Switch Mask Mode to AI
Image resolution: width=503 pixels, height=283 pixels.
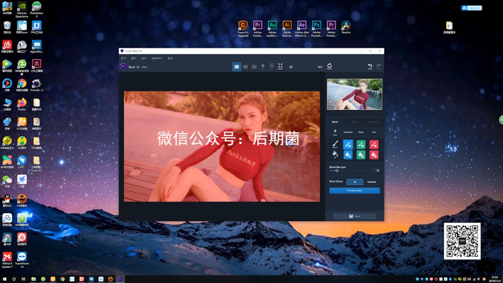pyautogui.click(x=355, y=182)
